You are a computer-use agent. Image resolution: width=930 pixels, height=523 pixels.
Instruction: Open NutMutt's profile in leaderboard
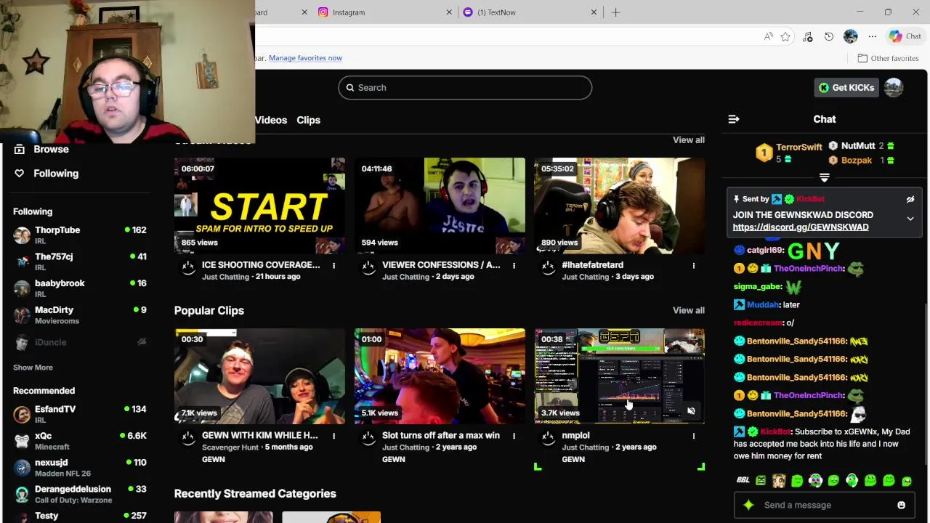(x=858, y=146)
